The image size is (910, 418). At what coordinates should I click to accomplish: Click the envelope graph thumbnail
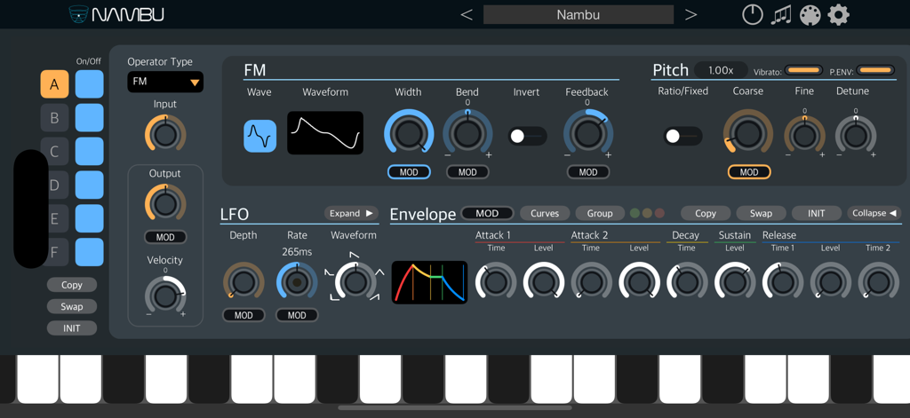pyautogui.click(x=429, y=282)
